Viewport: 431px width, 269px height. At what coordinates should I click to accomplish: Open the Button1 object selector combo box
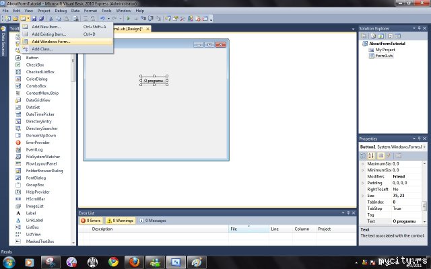tap(393, 147)
